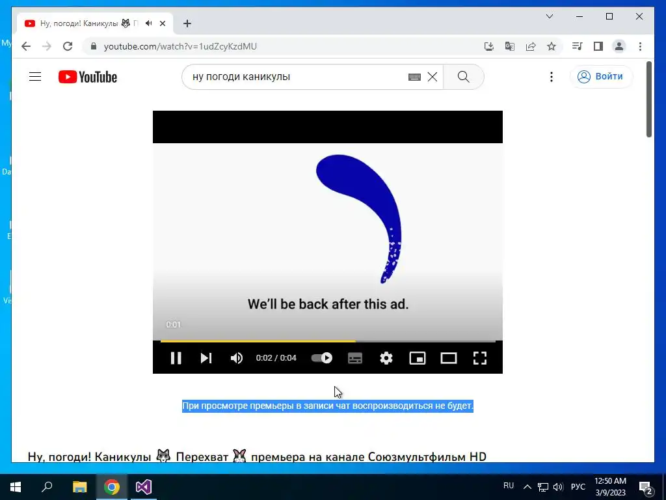The image size is (666, 500).
Task: Mute the tab via speaker icon
Action: [x=148, y=23]
